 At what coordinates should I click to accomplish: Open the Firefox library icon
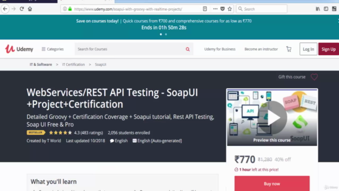point(318,9)
